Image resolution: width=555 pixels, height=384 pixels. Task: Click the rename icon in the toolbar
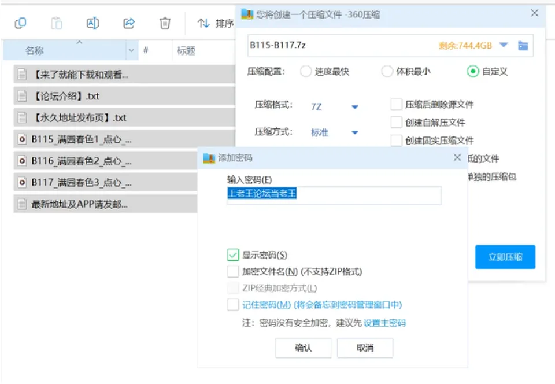pos(92,23)
